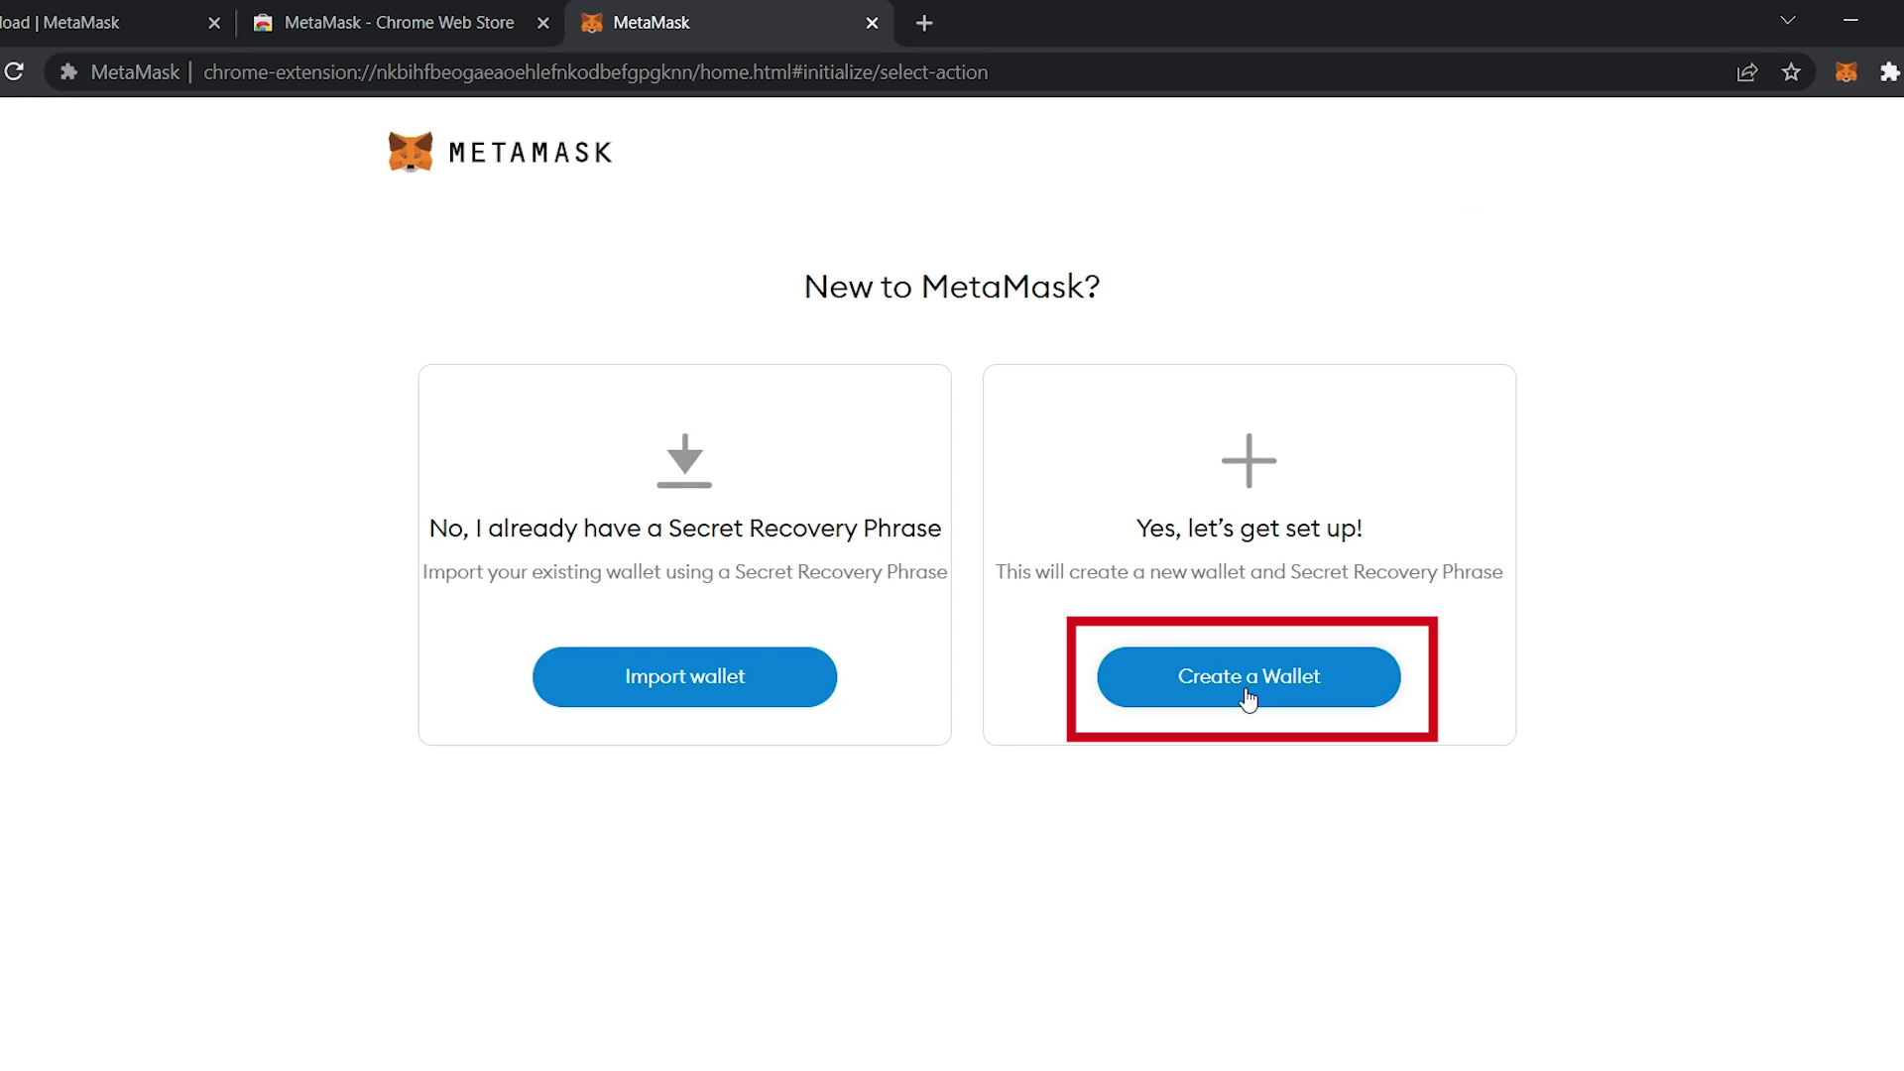Click the download arrow above Secret Recovery Phrase
This screenshot has height=1071, width=1904.
tap(684, 460)
